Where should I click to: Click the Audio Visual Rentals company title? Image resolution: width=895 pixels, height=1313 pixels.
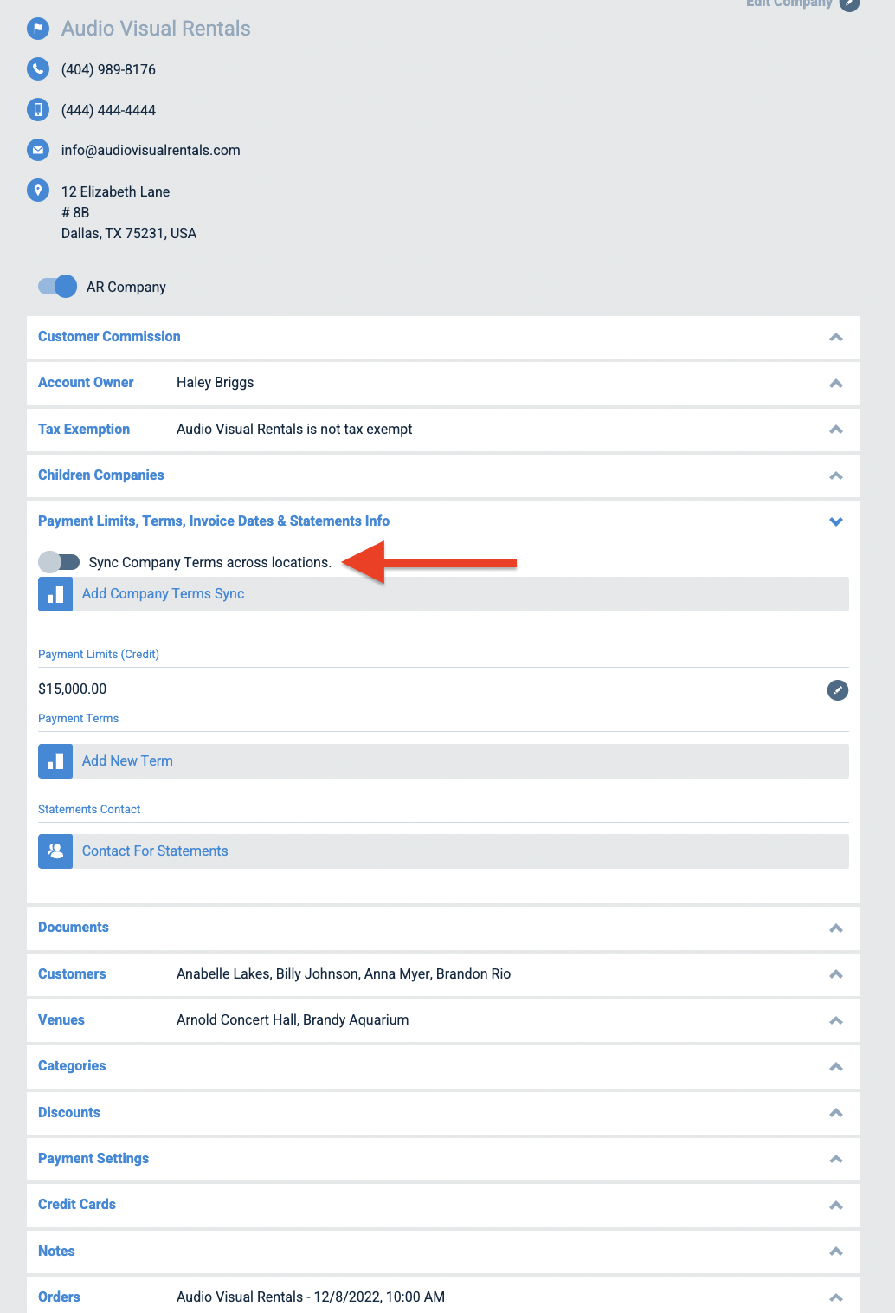coord(156,29)
